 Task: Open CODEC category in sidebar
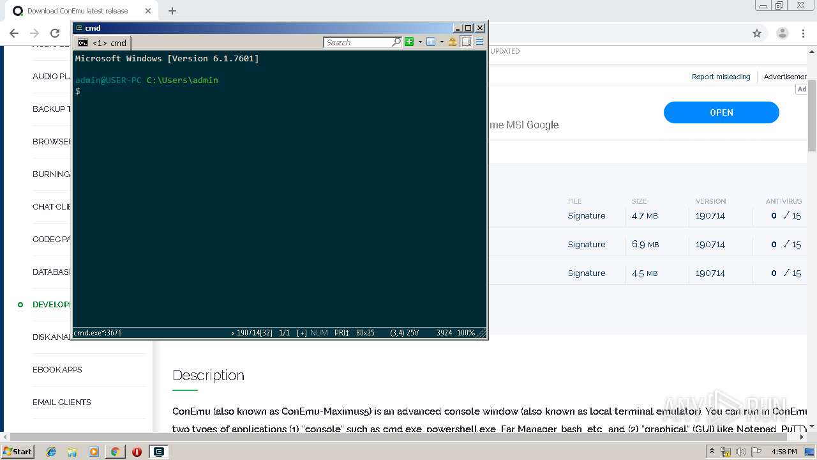52,239
